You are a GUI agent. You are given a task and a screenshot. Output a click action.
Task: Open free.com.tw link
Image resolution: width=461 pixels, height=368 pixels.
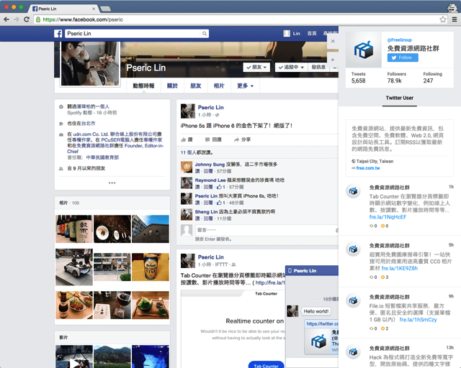pyautogui.click(x=368, y=168)
